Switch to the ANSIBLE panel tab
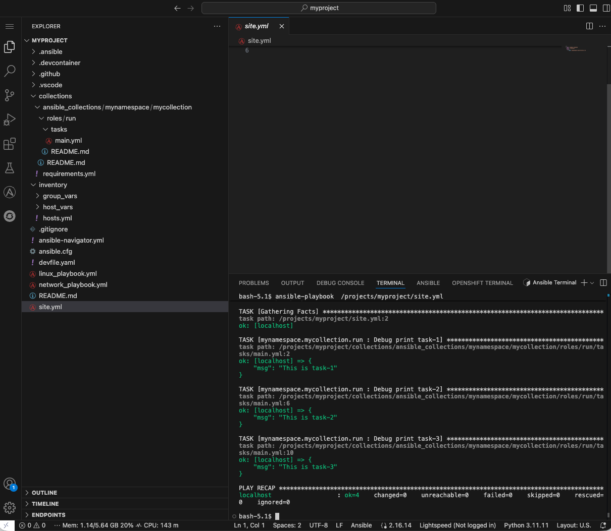This screenshot has height=531, width=611. [428, 283]
